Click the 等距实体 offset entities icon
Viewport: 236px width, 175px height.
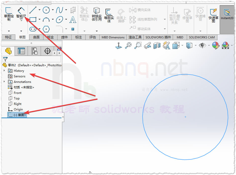(109, 12)
